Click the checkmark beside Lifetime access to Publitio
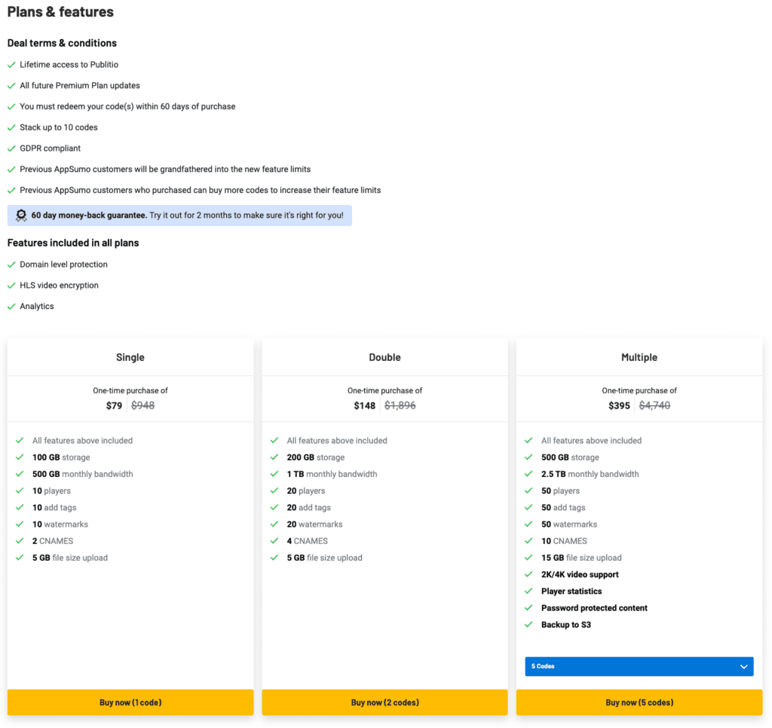 (11, 65)
